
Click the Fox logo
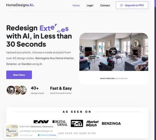(41, 122)
